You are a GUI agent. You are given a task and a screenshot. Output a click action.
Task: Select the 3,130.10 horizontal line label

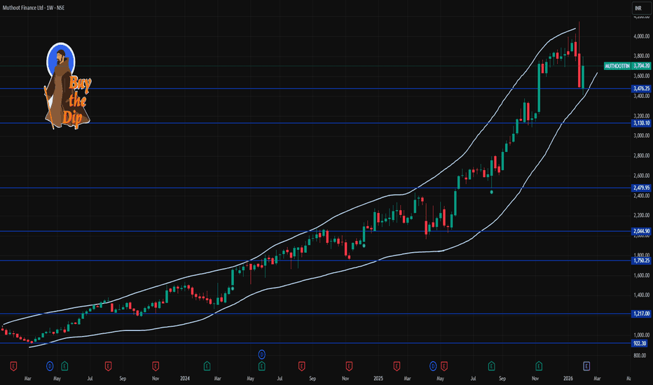[641, 122]
